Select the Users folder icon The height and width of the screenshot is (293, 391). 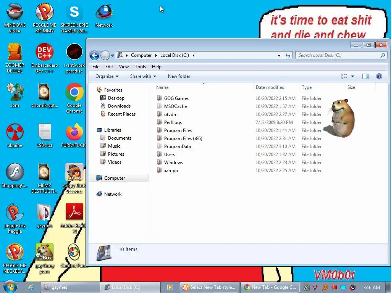click(x=159, y=154)
